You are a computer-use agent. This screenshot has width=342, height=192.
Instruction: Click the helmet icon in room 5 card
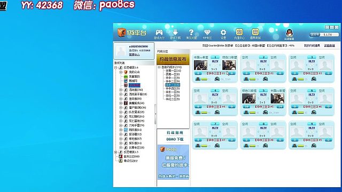tap(265, 112)
